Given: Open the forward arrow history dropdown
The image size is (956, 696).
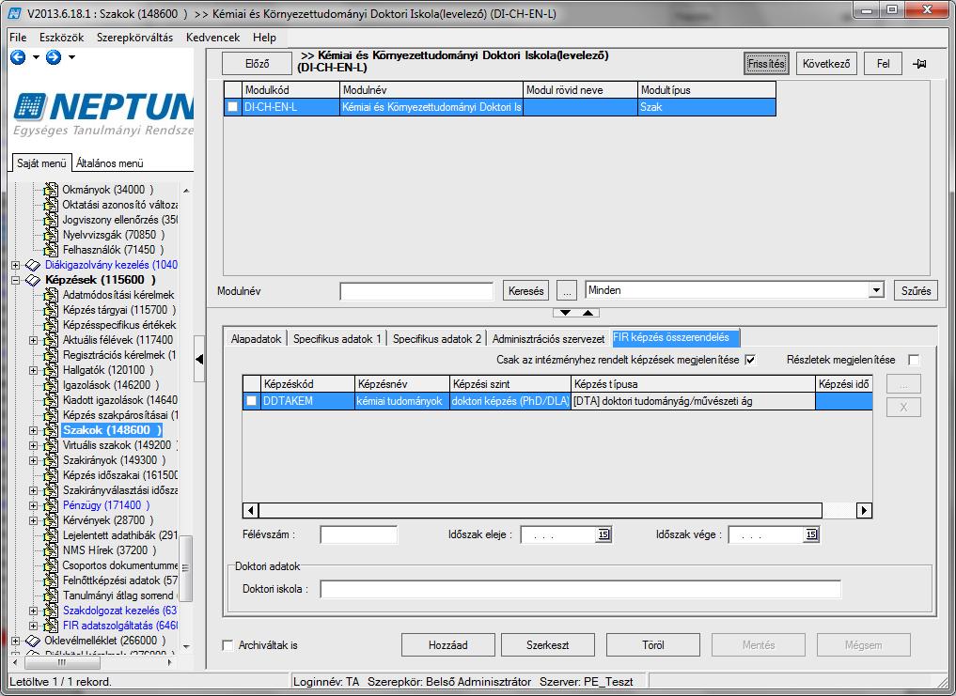Looking at the screenshot, I should pos(71,57).
